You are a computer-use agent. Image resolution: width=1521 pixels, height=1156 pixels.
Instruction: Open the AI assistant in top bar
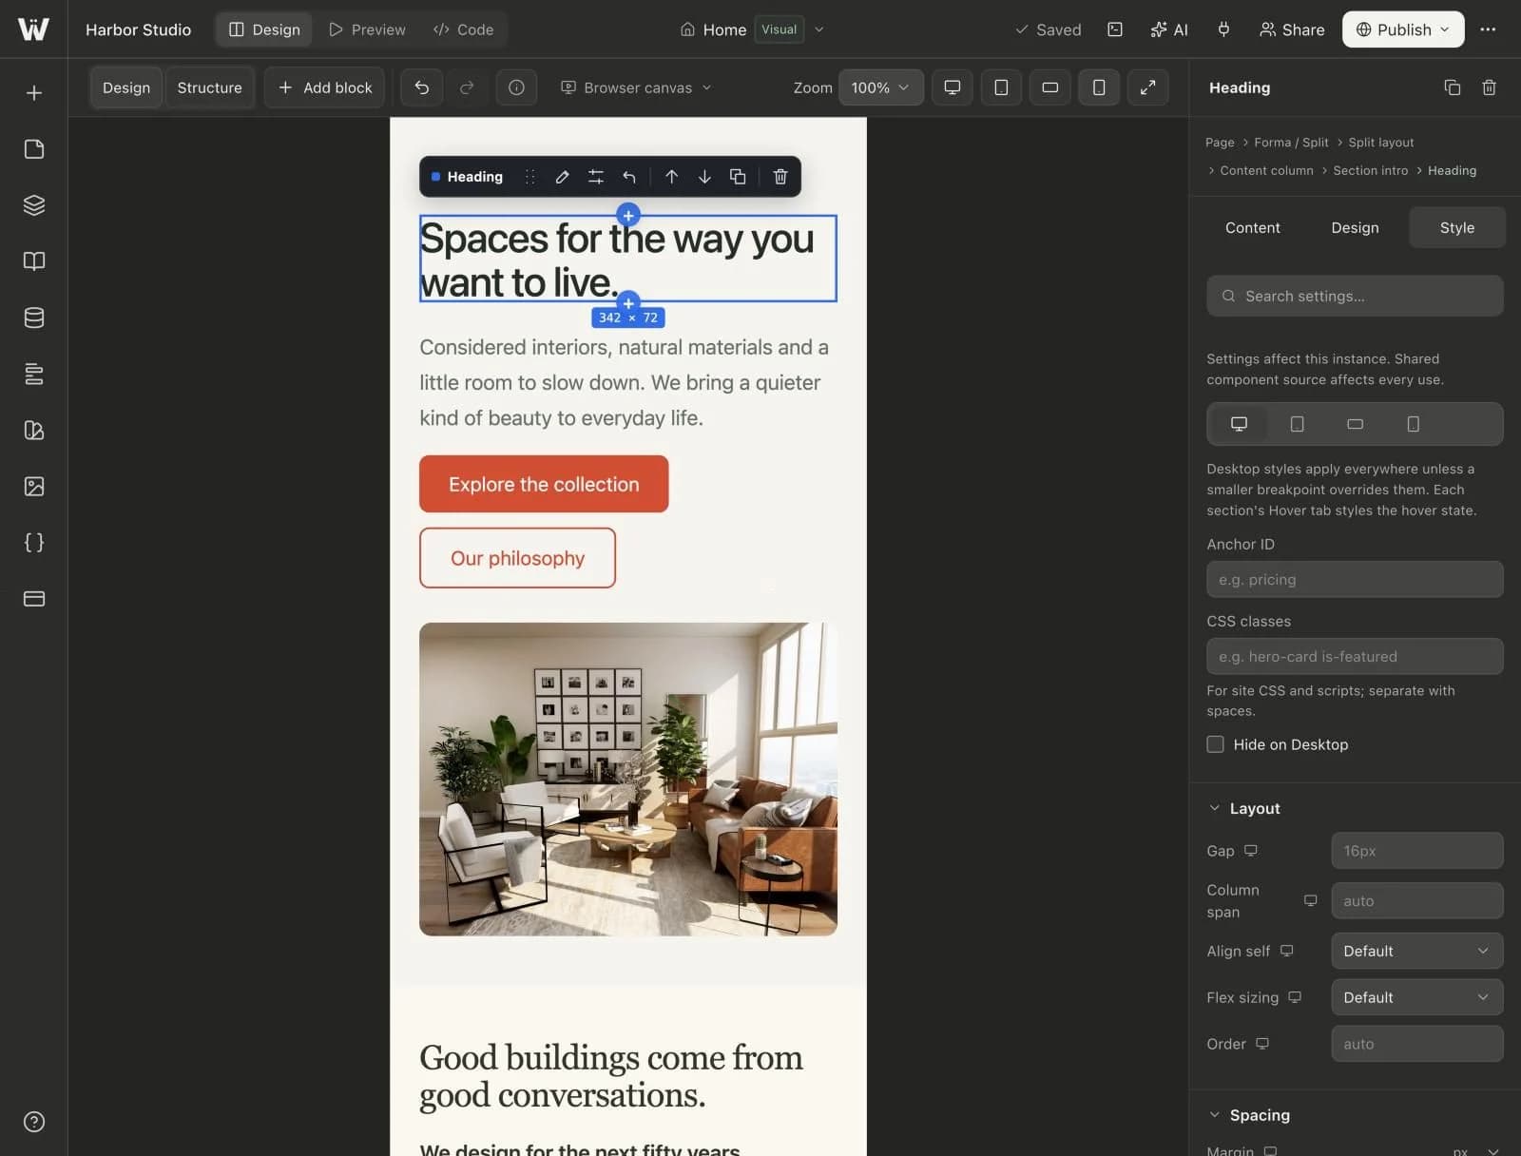(1169, 29)
